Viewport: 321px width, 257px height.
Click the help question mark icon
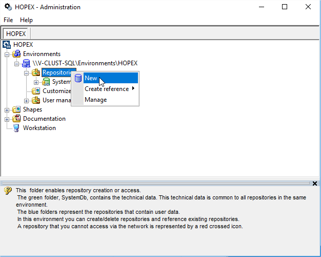(x=7, y=191)
